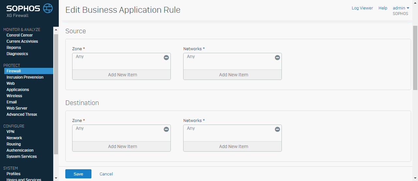
Task: Select the Web Server sidebar item
Action: click(x=17, y=108)
